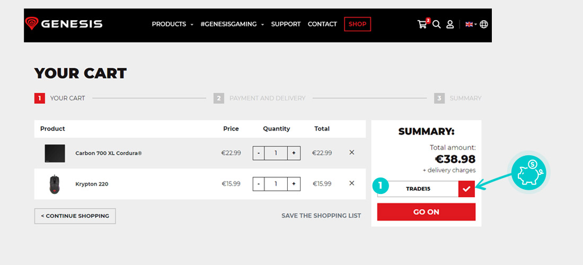Open the user account icon
The image size is (583, 265).
pyautogui.click(x=450, y=24)
